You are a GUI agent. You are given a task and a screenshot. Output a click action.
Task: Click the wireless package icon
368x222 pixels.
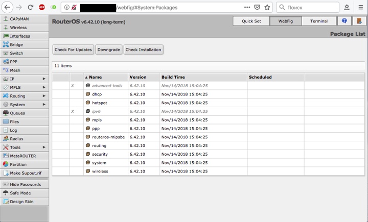88,171
